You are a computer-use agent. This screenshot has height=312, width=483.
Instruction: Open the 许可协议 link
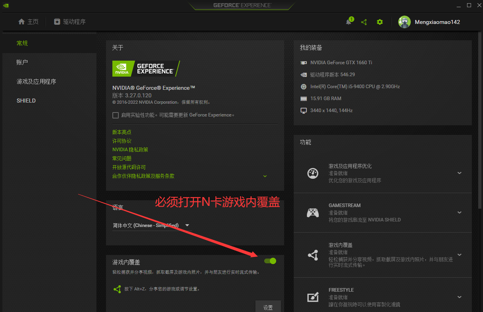(122, 141)
